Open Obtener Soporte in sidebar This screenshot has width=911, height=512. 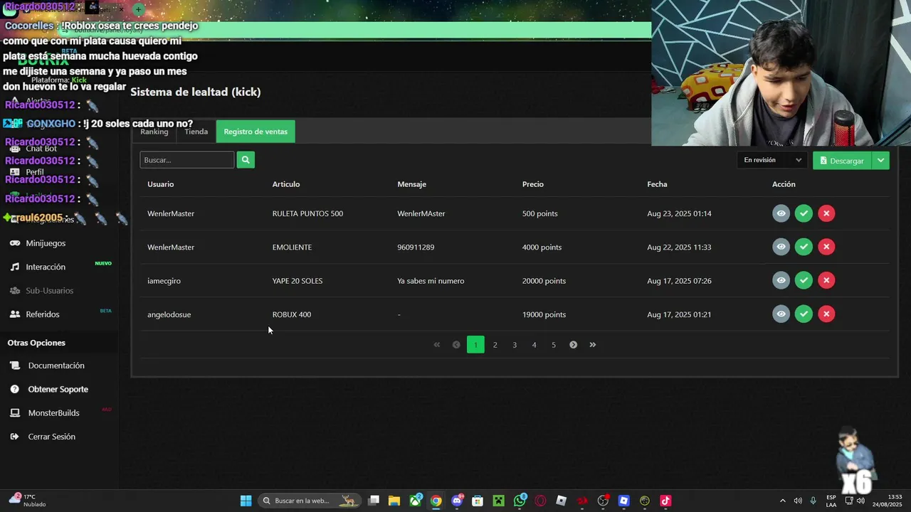click(58, 389)
